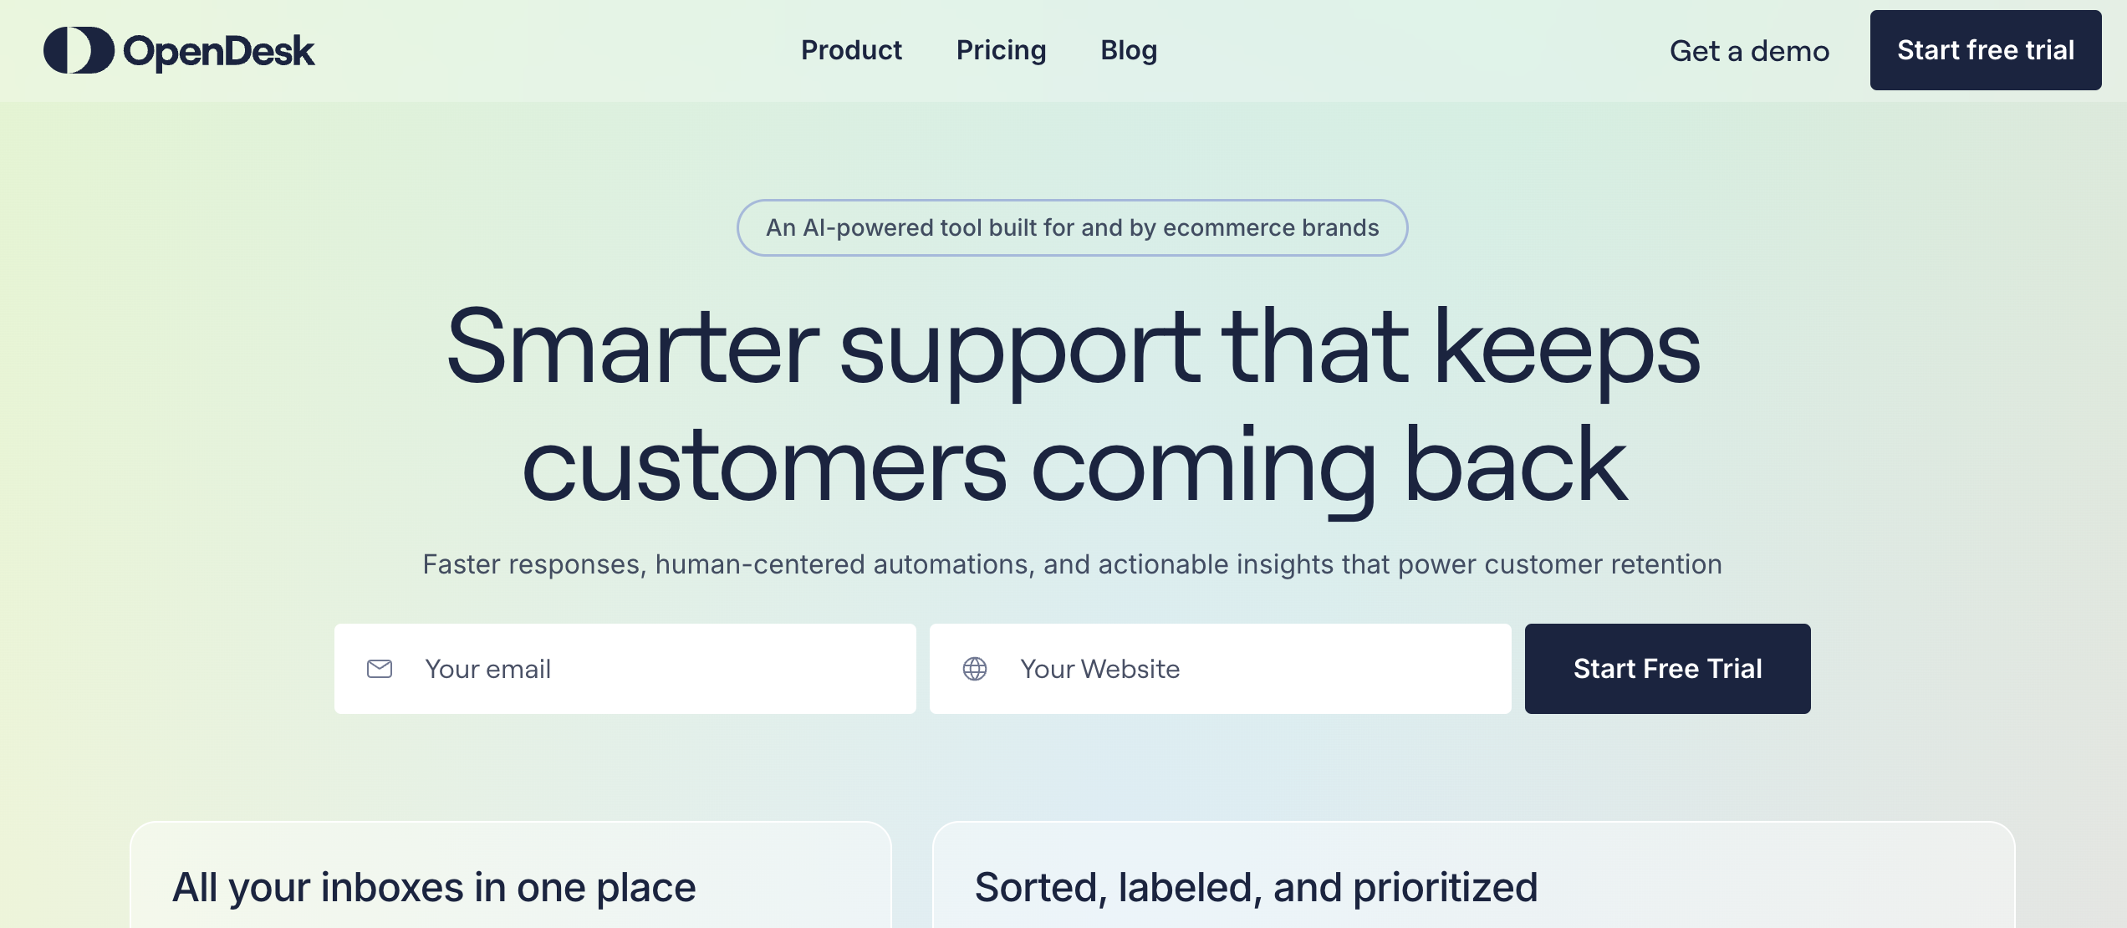This screenshot has height=928, width=2127.
Task: Focus the Your Website input field
Action: [x=1221, y=669]
